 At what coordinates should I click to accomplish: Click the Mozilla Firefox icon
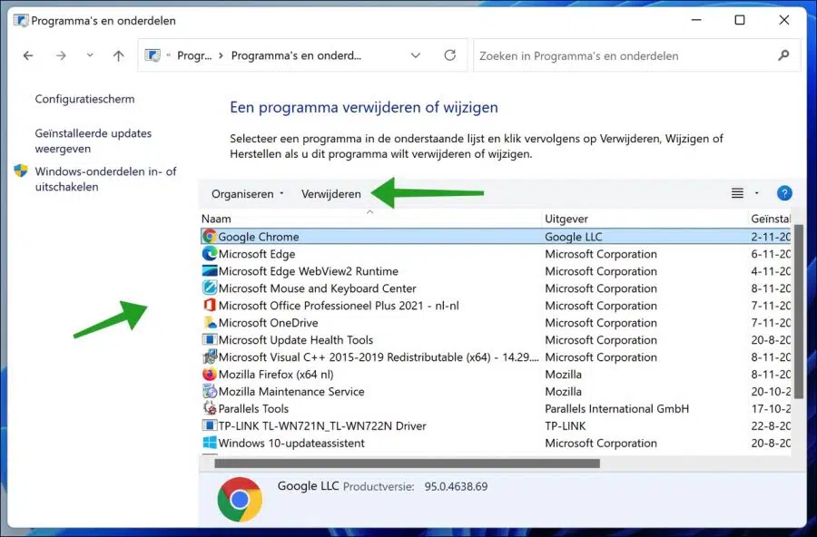click(x=210, y=374)
